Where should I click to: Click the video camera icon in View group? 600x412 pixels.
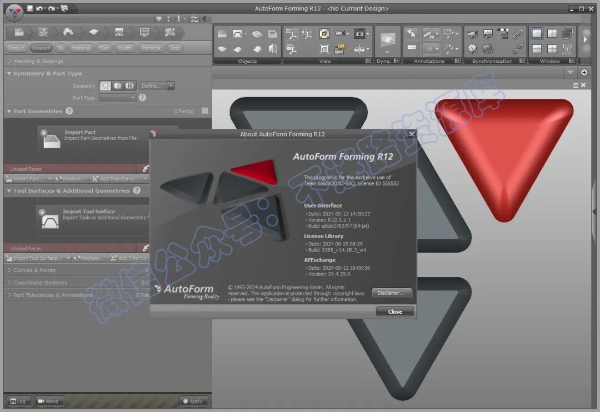[339, 34]
